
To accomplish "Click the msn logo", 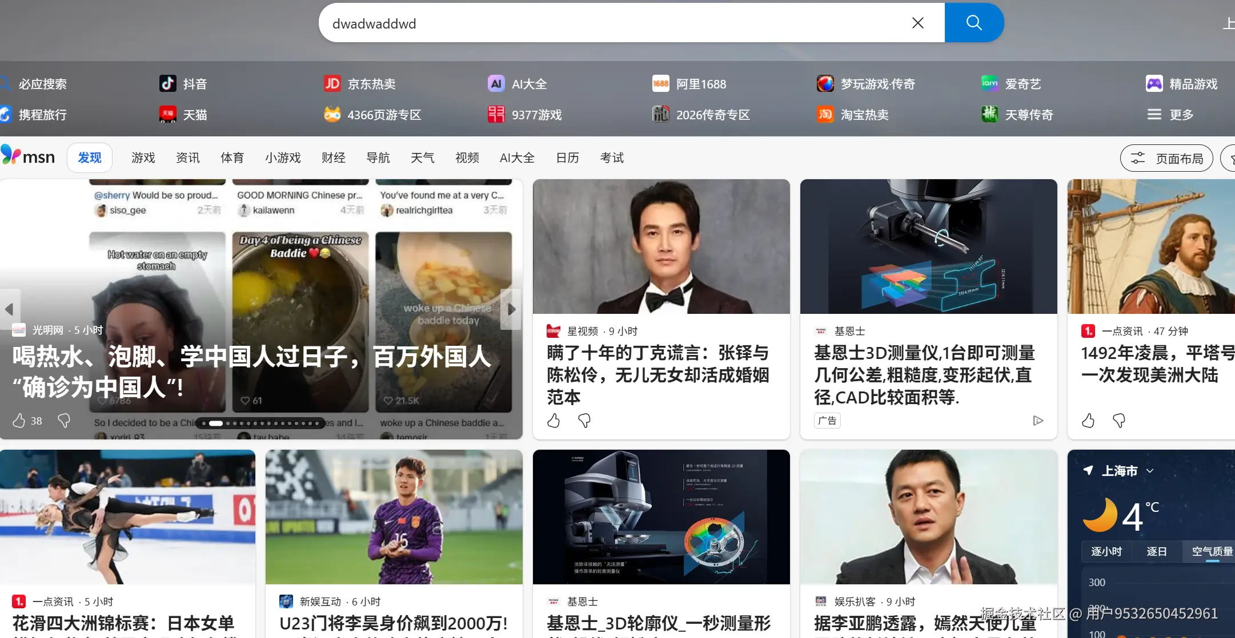I will pyautogui.click(x=29, y=156).
